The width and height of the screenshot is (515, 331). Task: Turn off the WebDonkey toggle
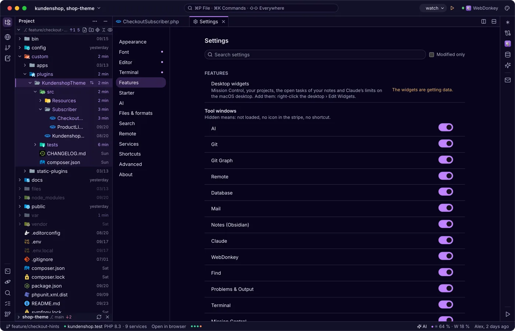[x=445, y=256]
